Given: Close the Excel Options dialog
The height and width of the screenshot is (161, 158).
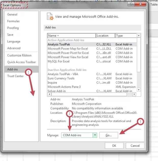Looking at the screenshot, I should click(140, 4).
